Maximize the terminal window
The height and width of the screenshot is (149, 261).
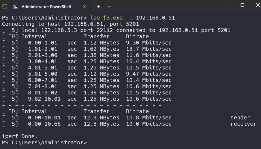click(x=242, y=5)
